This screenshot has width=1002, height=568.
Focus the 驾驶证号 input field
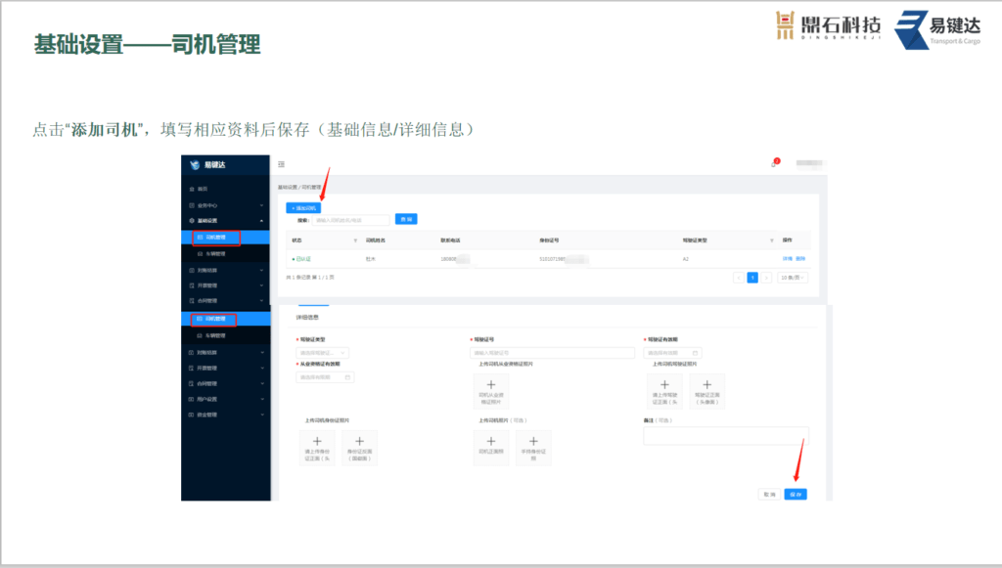pyautogui.click(x=552, y=353)
